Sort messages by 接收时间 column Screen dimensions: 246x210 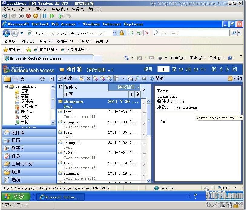pyautogui.click(x=124, y=87)
